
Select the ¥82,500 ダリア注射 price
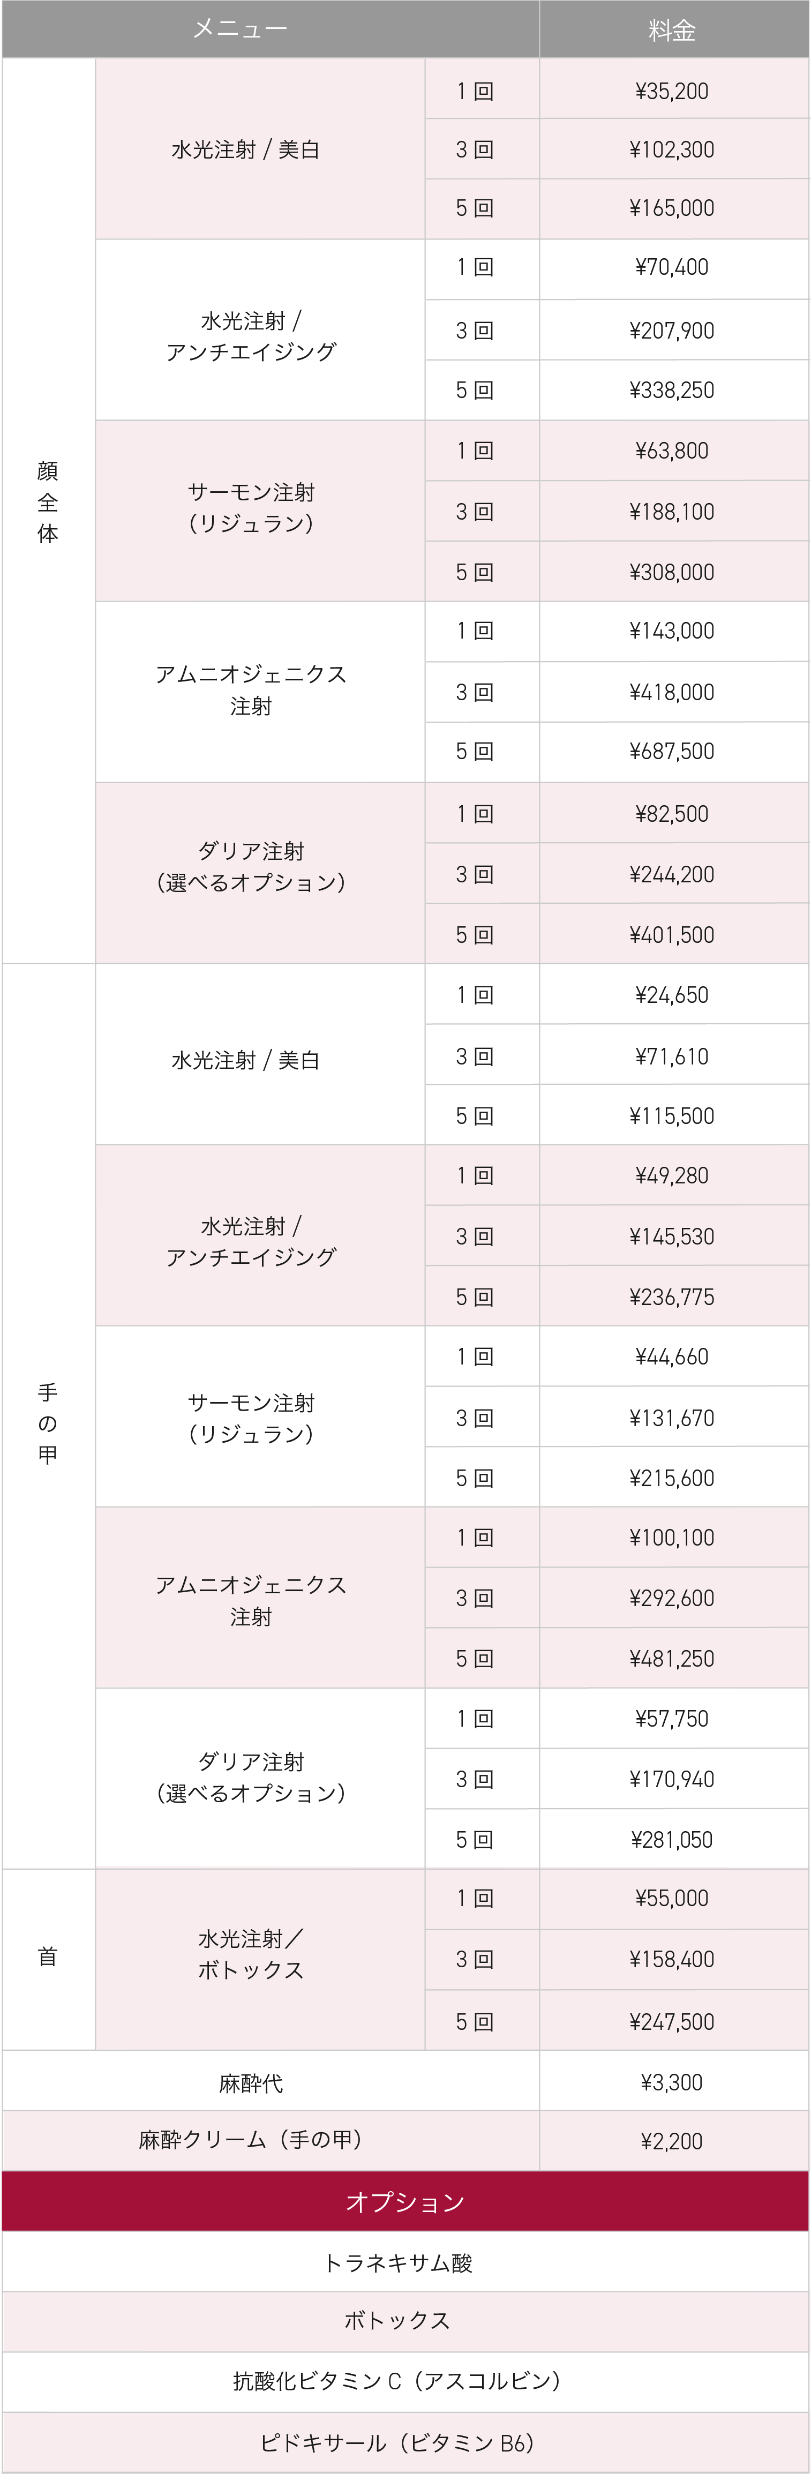pos(674,813)
